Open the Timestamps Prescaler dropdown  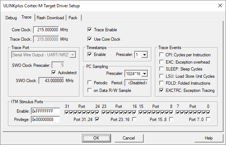[x=141, y=55]
